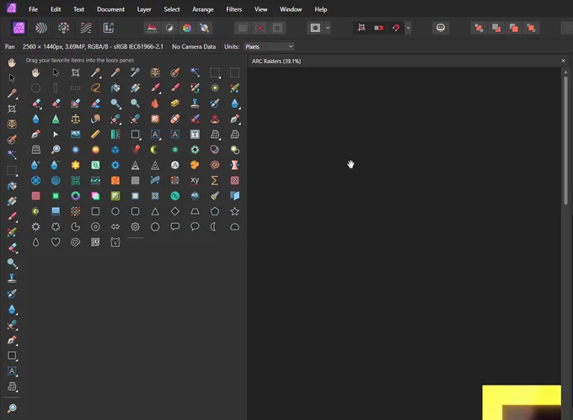Viewport: 573px width, 420px height.
Task: Open the Layer menu
Action: click(144, 9)
